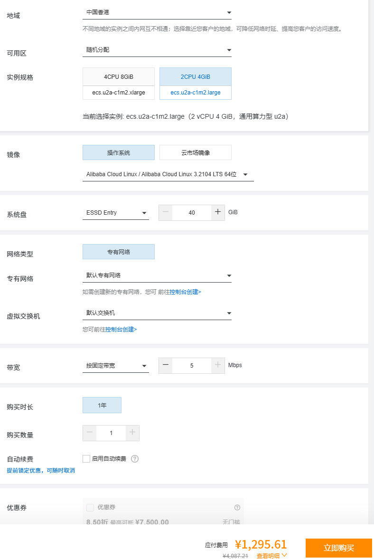The width and height of the screenshot is (374, 559).
Task: Increase bandwidth with the plus icon
Action: tap(218, 365)
